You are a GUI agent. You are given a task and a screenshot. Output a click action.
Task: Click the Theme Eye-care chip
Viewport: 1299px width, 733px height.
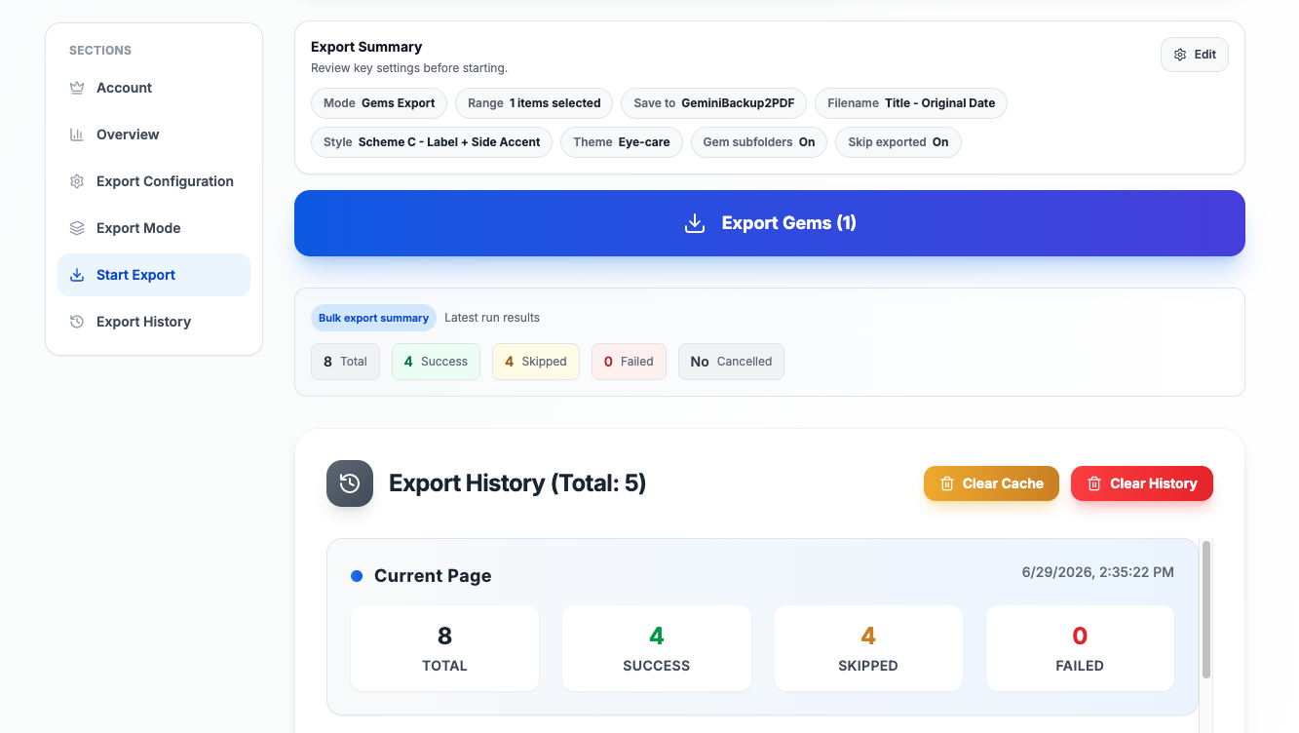pyautogui.click(x=622, y=142)
